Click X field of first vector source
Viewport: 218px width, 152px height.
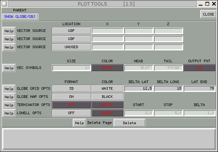108,31
